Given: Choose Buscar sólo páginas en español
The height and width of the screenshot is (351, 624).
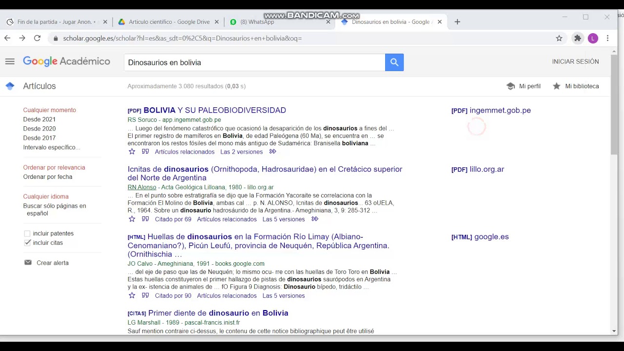Looking at the screenshot, I should 54,210.
